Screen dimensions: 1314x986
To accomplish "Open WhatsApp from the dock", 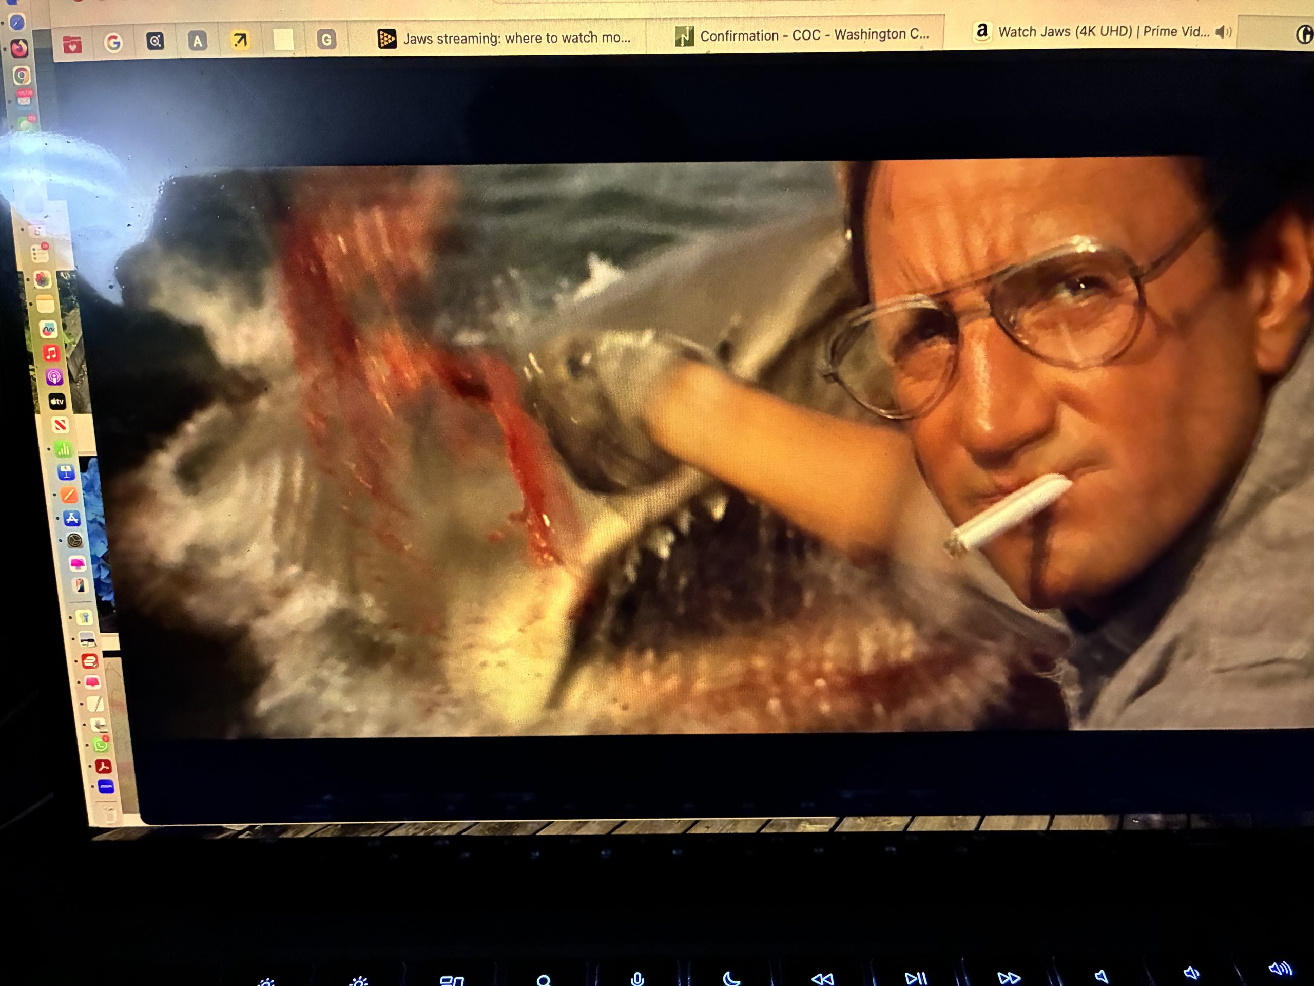I will pos(101,745).
